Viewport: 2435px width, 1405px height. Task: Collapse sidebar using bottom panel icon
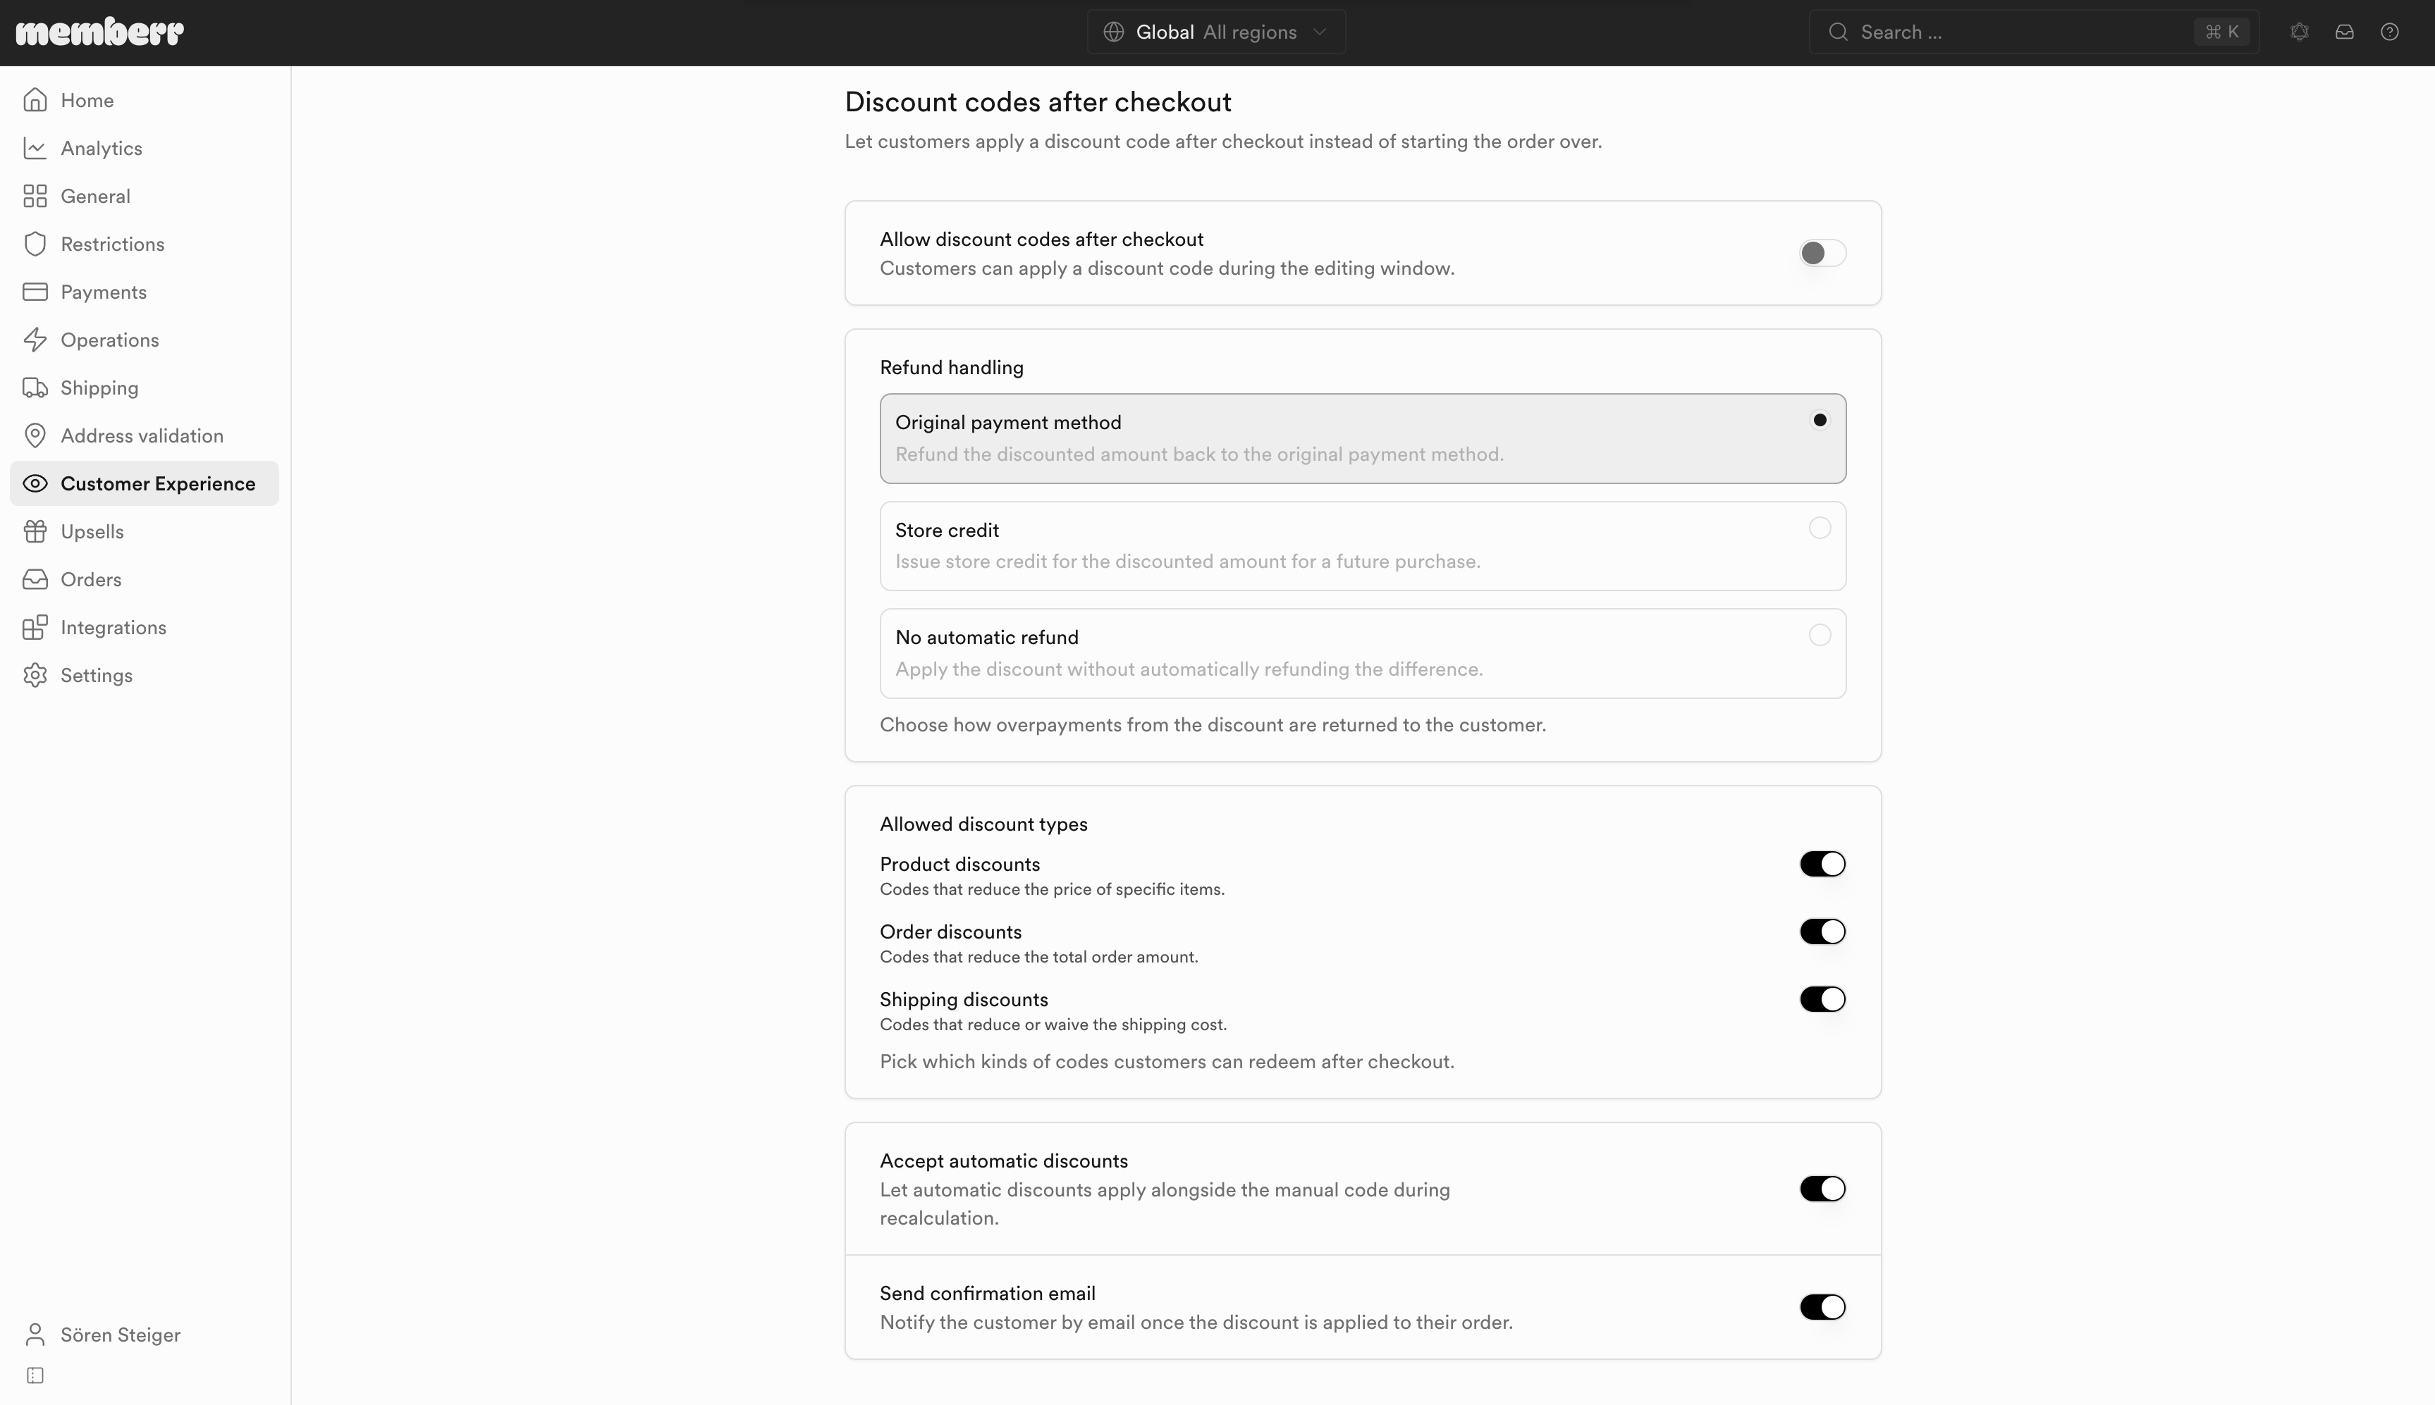tap(36, 1375)
